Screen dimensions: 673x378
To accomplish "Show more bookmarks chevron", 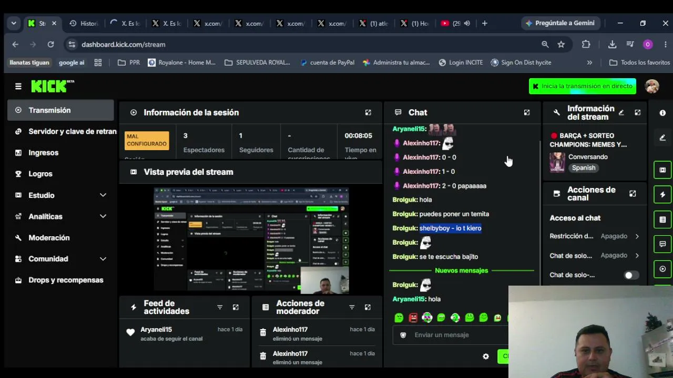I will pos(589,62).
